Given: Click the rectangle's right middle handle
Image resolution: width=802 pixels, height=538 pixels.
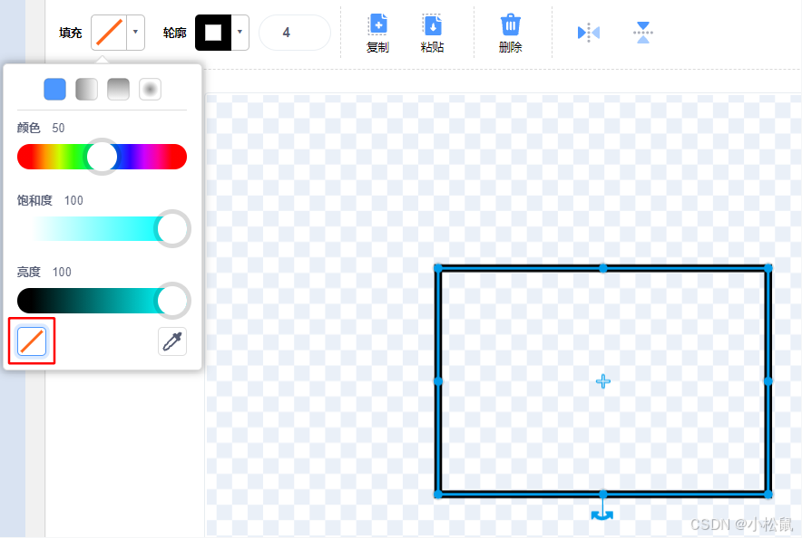Looking at the screenshot, I should pyautogui.click(x=768, y=381).
